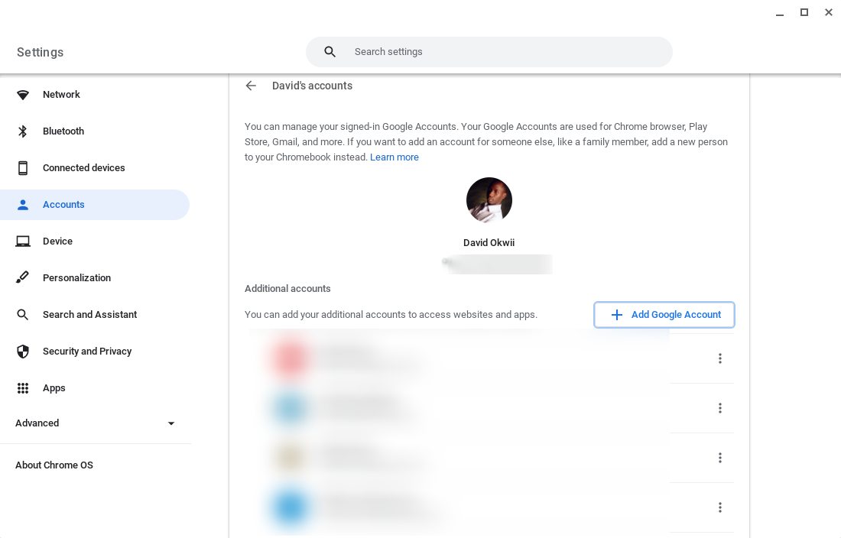Screen dimensions: 841x538
Task: Open About Chrome OS page
Action: (54, 465)
